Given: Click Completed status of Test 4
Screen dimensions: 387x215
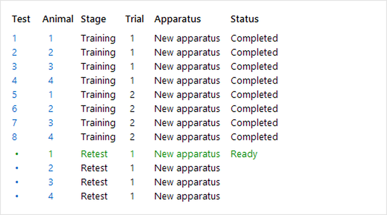Looking at the screenshot, I should pyautogui.click(x=254, y=80).
